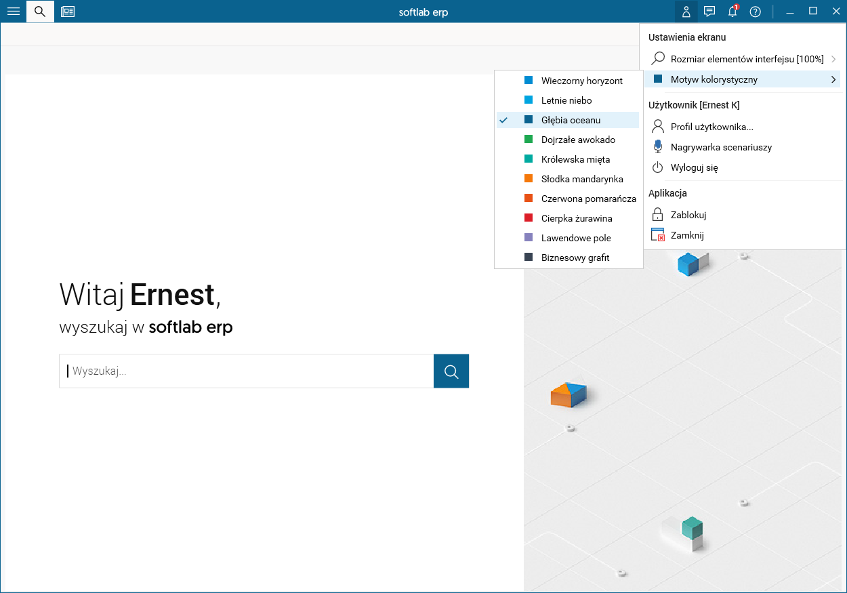Open the news panel icon in title bar
Viewport: 847px width, 593px height.
point(68,12)
